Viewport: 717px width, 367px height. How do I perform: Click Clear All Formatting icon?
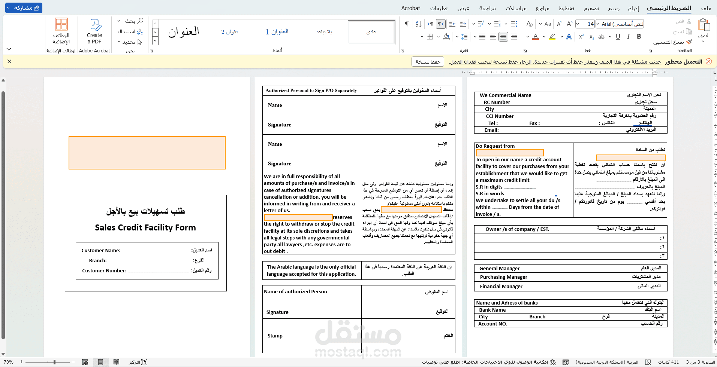point(529,24)
